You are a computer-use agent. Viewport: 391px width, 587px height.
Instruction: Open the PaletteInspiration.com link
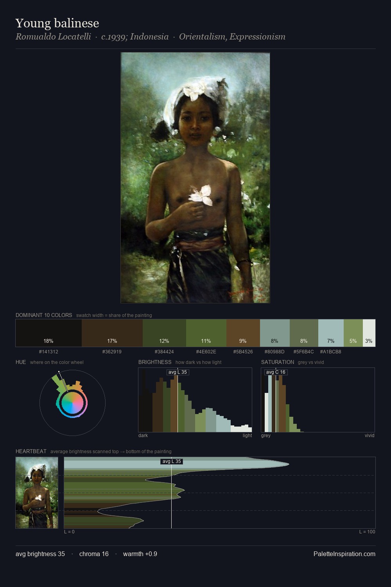[344, 554]
